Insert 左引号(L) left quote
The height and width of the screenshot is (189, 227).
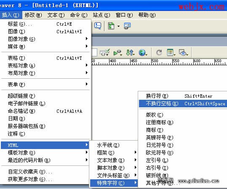click(x=183, y=160)
